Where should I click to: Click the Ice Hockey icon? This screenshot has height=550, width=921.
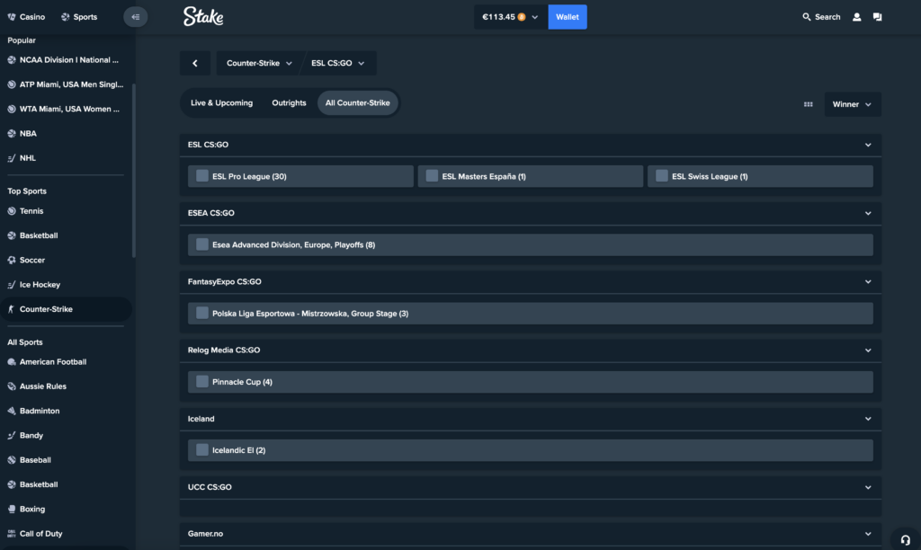click(x=11, y=285)
